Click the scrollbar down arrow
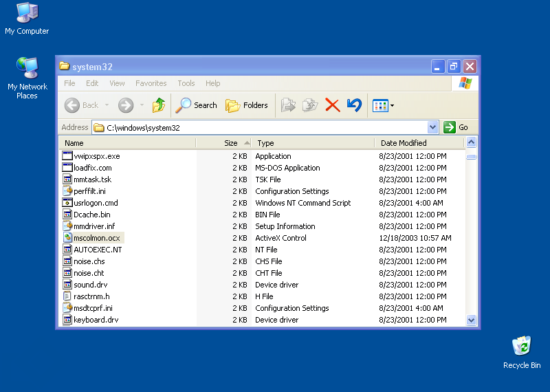The width and height of the screenshot is (550, 392). point(472,320)
